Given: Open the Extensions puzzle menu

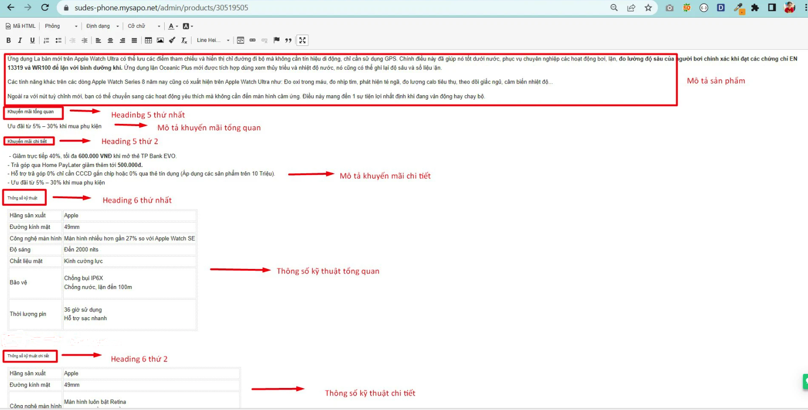Looking at the screenshot, I should pos(755,8).
